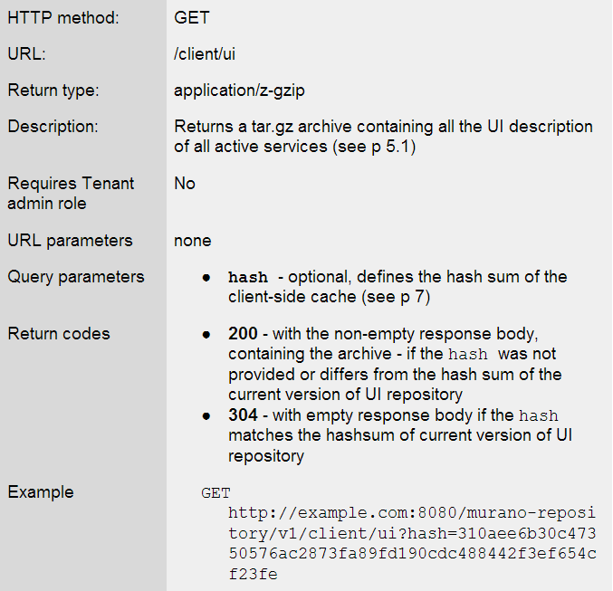613x591 pixels.
Task: Click the "Requires Tenant admin role" label
Action: tap(71, 193)
